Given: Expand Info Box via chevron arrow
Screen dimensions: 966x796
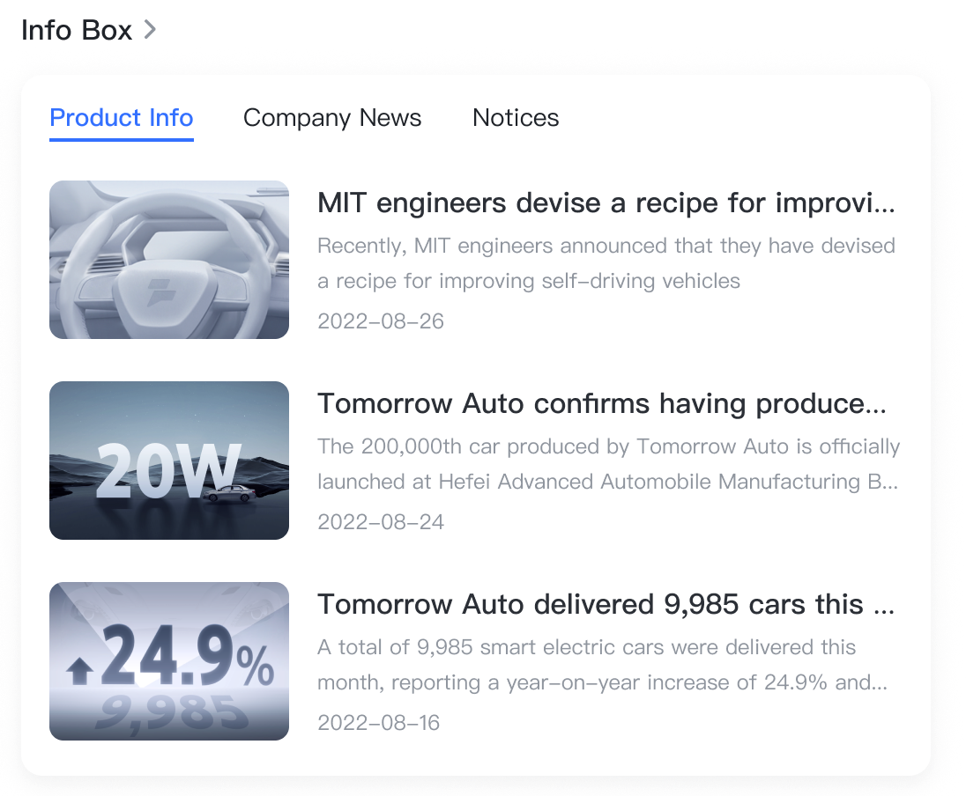Looking at the screenshot, I should pos(150,30).
